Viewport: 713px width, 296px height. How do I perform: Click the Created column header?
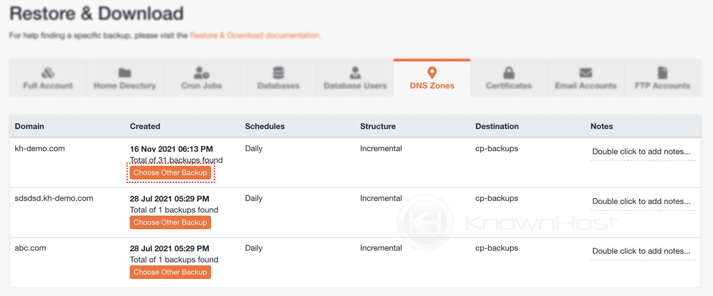click(145, 126)
